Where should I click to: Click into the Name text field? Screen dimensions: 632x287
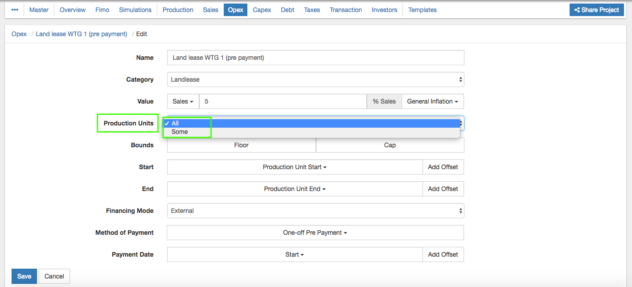click(x=315, y=58)
